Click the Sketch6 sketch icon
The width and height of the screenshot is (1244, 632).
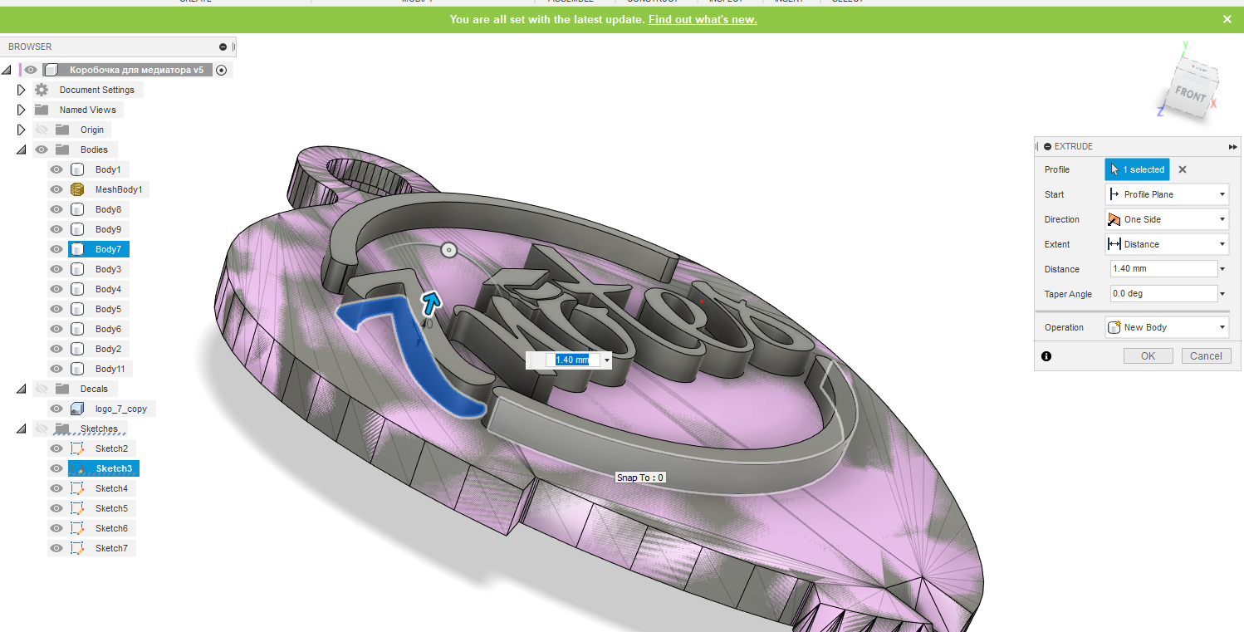pyautogui.click(x=77, y=528)
